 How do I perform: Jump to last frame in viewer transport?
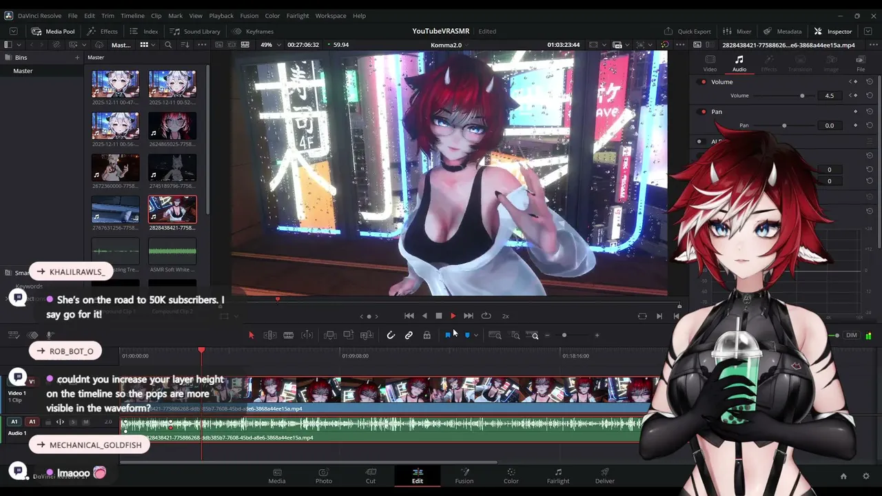(x=469, y=316)
